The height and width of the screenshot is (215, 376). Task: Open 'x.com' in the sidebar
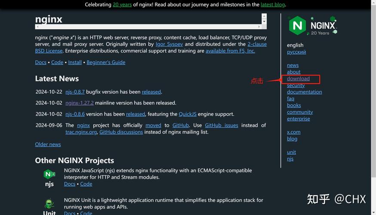[x=294, y=132]
